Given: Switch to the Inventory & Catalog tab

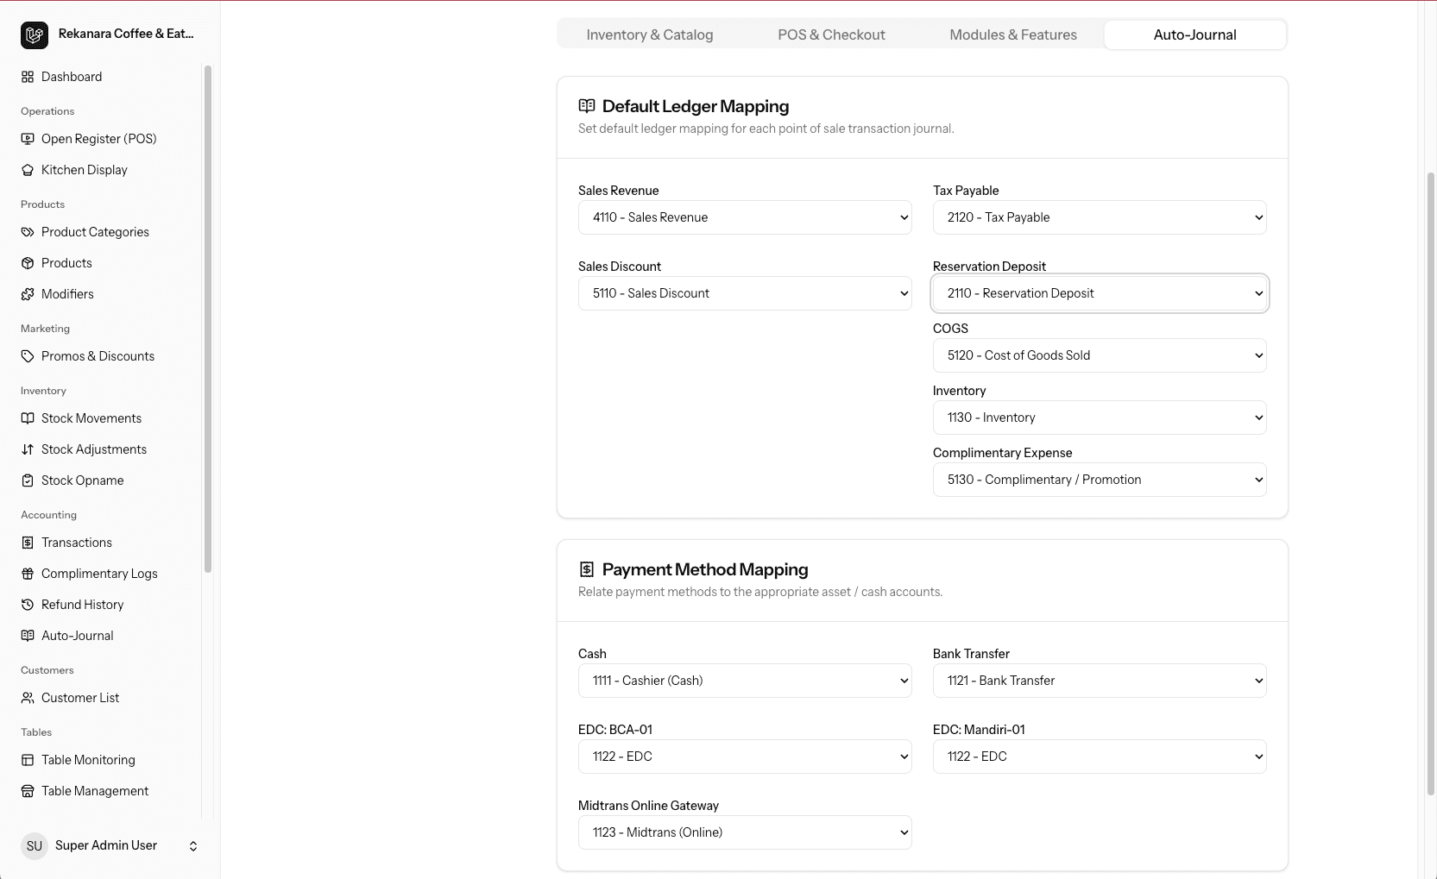Looking at the screenshot, I should click(650, 35).
